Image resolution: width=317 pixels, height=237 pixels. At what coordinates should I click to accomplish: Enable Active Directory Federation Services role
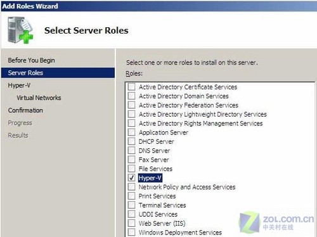click(x=131, y=105)
